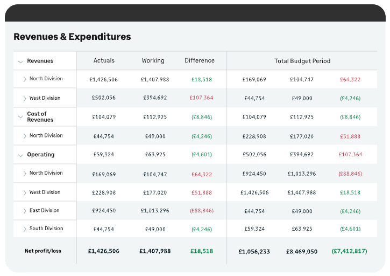Click the Working column header
Viewport: 390px width, 276px height.
(x=153, y=61)
